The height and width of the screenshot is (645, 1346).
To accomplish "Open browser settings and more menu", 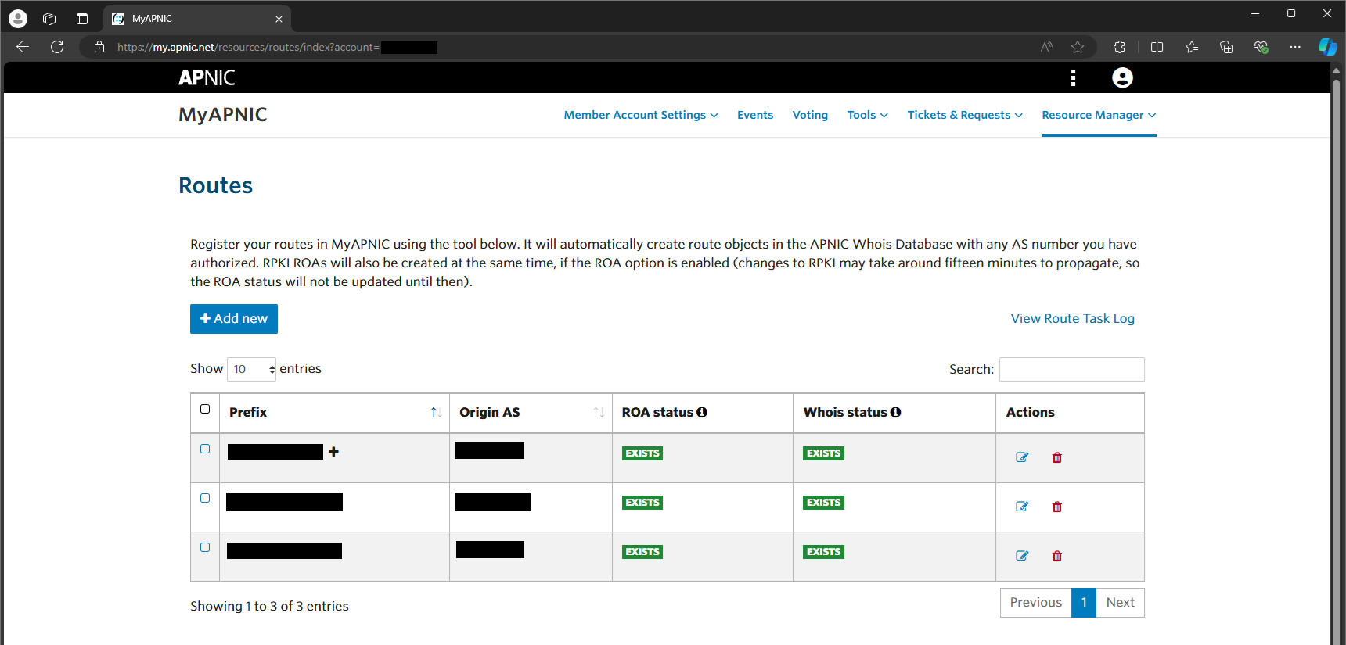I will tap(1295, 47).
